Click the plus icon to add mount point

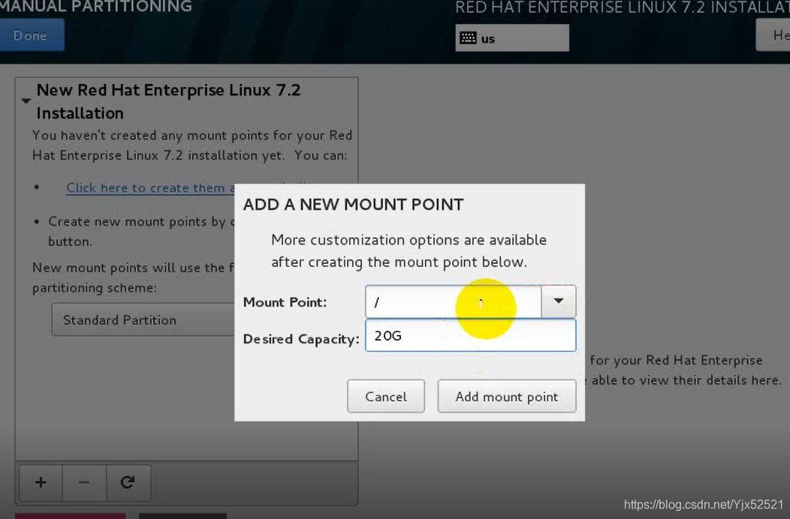(41, 482)
